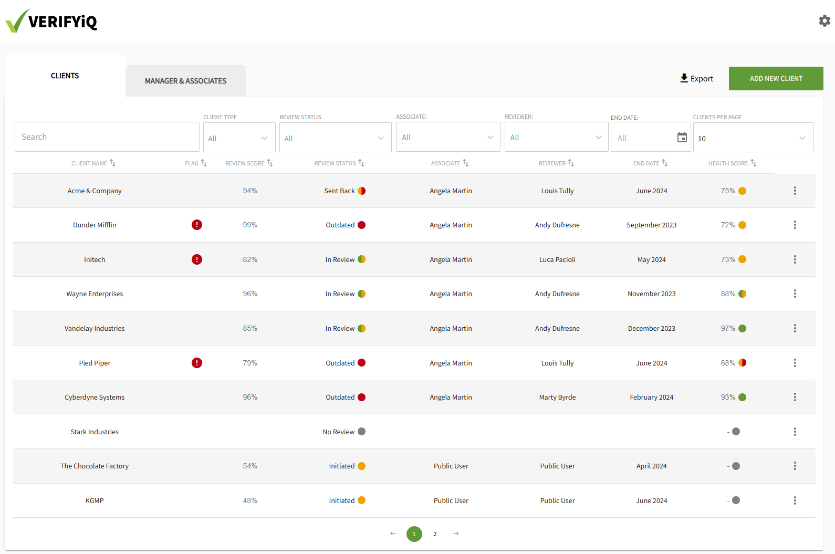Open the row menu for Acme & Company
This screenshot has height=554, width=835.
pyautogui.click(x=795, y=191)
